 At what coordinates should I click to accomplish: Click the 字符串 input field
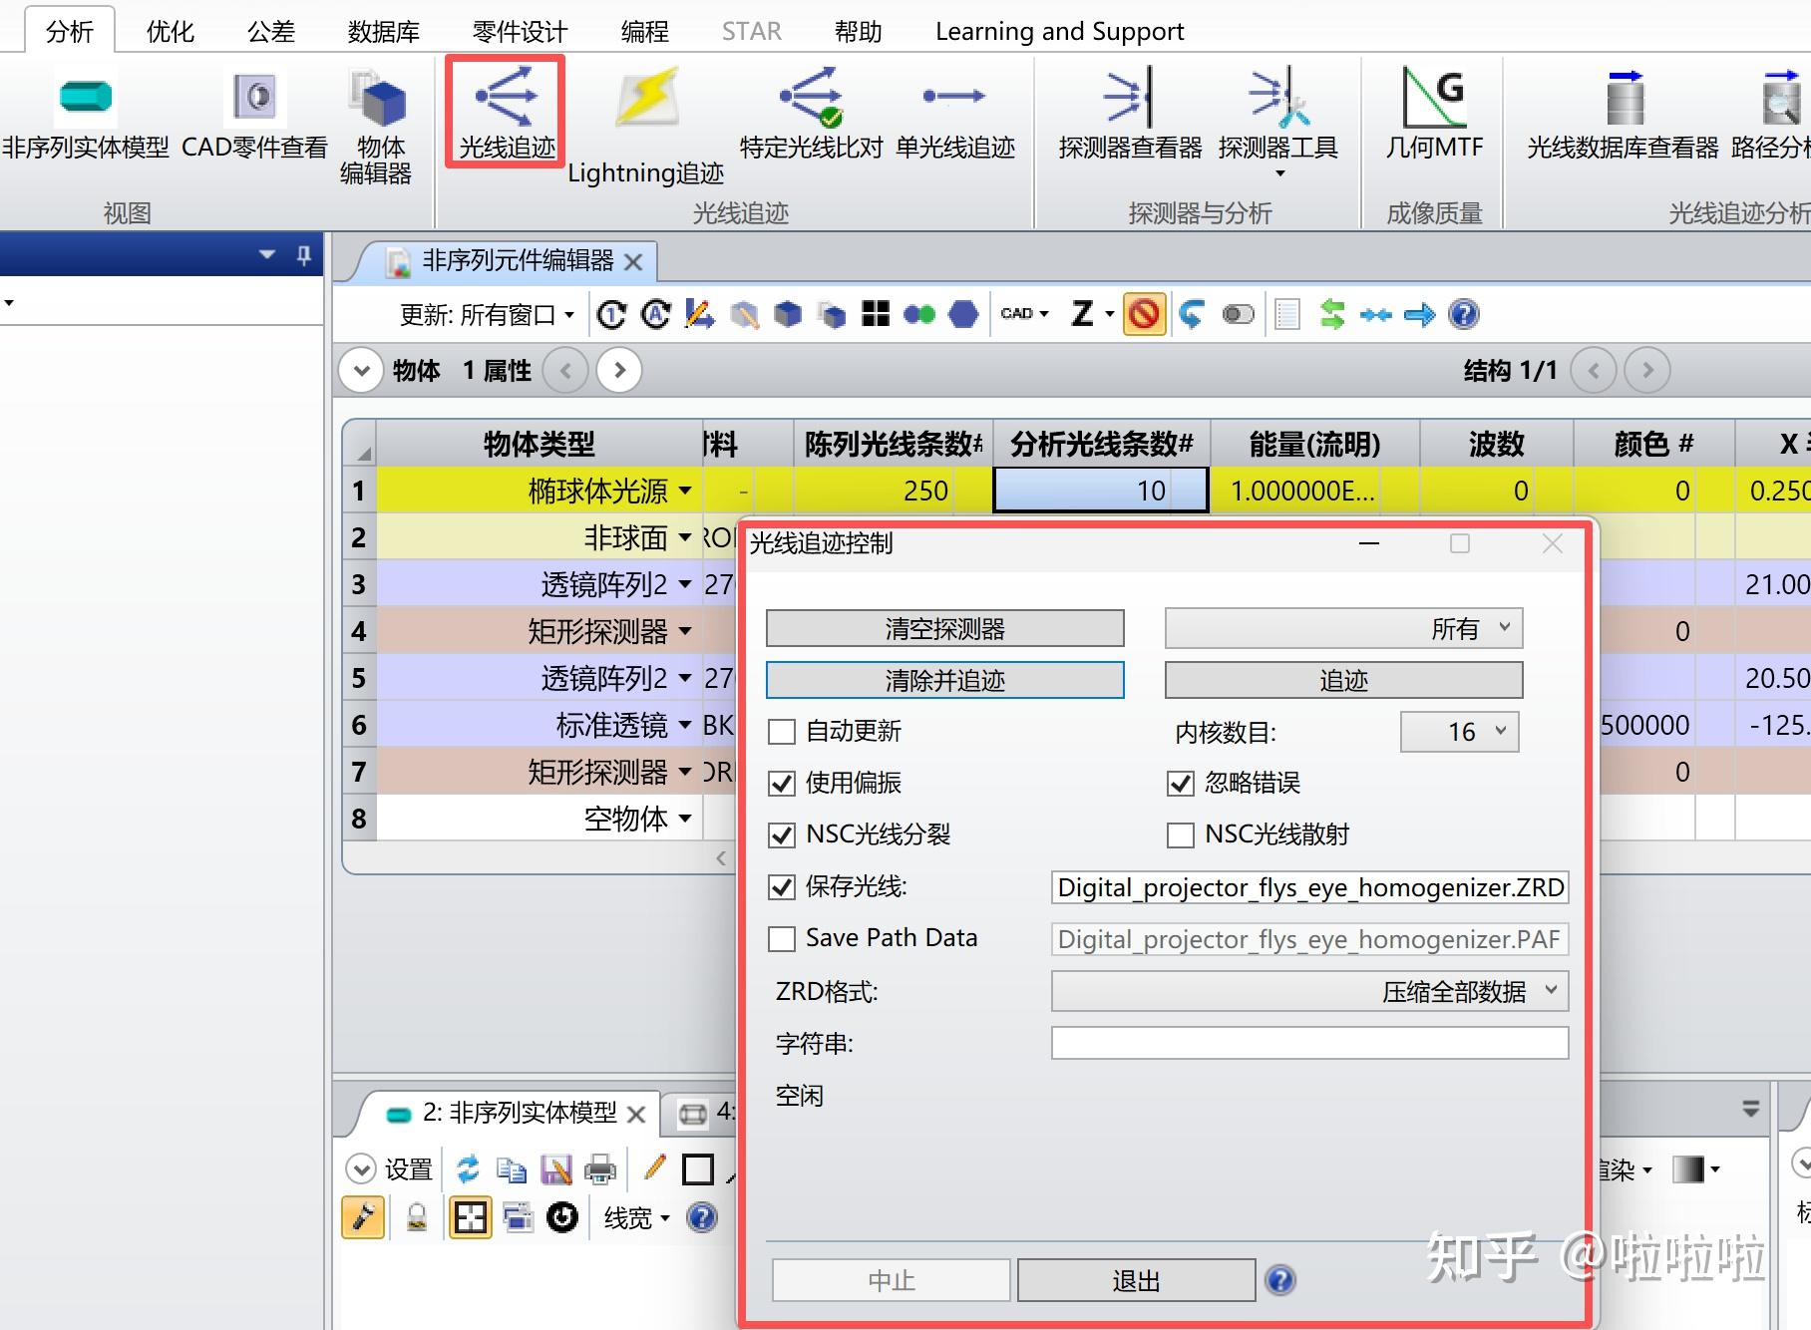tap(1307, 1043)
